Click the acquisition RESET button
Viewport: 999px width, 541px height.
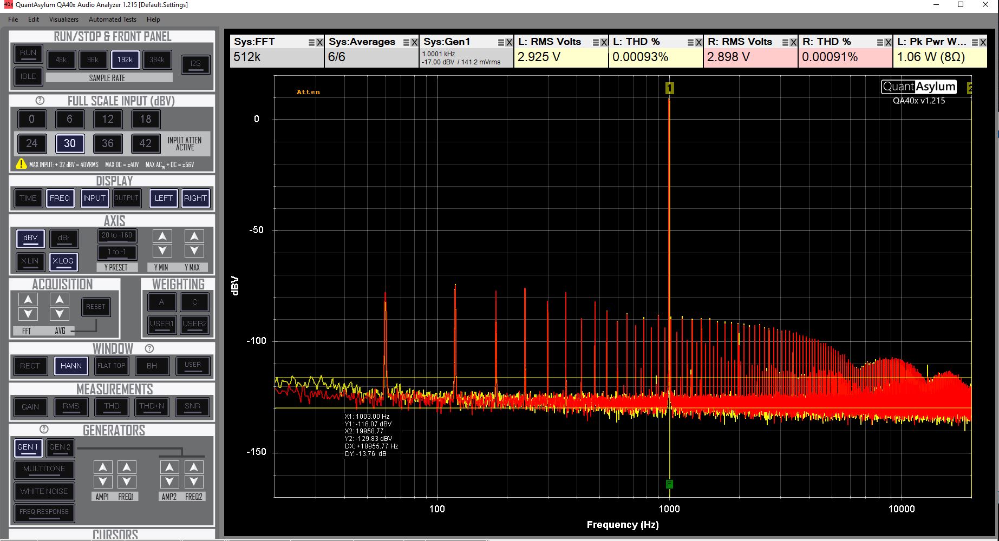click(x=96, y=307)
